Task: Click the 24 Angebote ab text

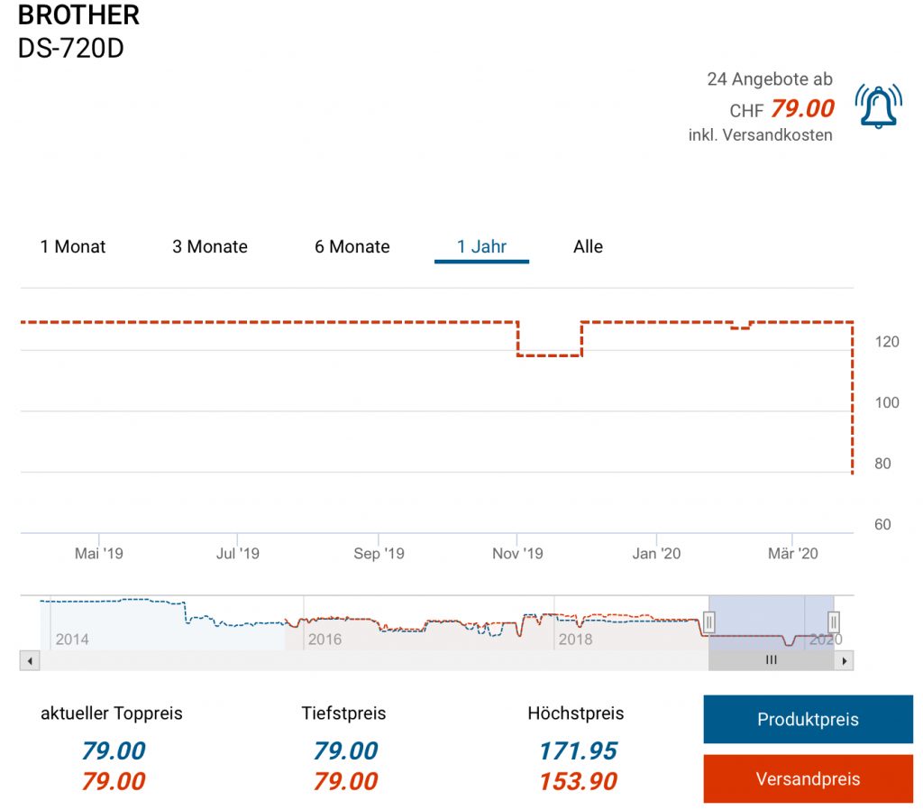Action: (x=769, y=79)
